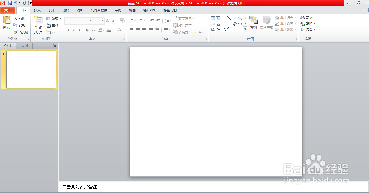Switch to the Transitions (切换) tab
Viewport: 369px width, 193px height.
66,10
